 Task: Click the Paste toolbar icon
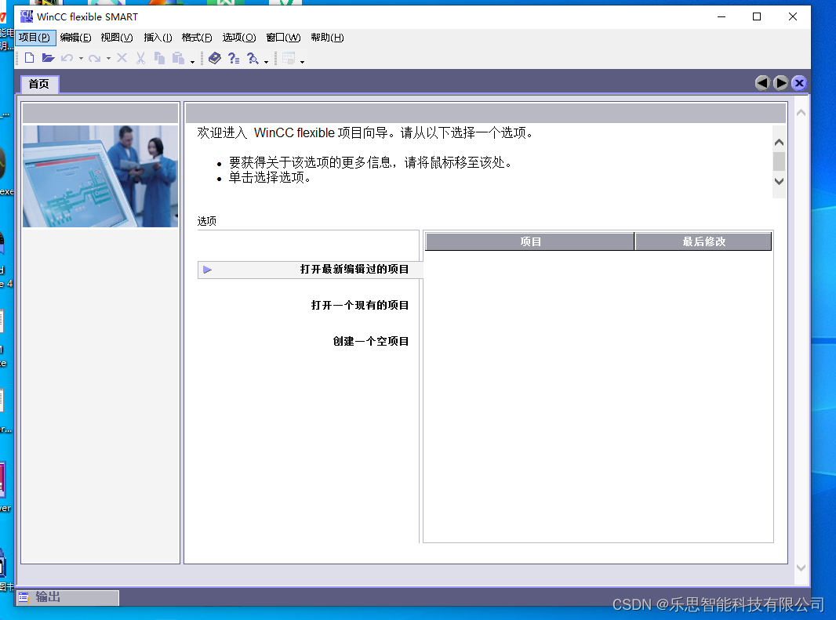coord(180,58)
